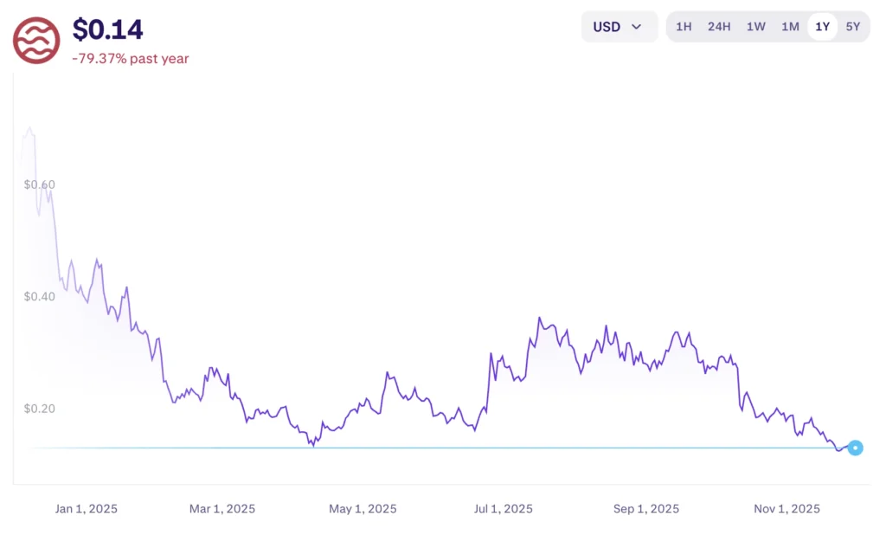Click the $0.60 y-axis price label
This screenshot has width=886, height=535.
pyautogui.click(x=39, y=184)
